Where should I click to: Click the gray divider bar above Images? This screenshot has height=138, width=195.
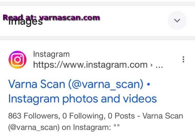pyautogui.click(x=98, y=4)
